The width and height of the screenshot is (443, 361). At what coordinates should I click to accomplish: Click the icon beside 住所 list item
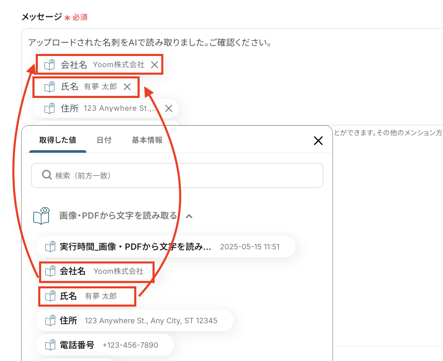[x=50, y=321]
